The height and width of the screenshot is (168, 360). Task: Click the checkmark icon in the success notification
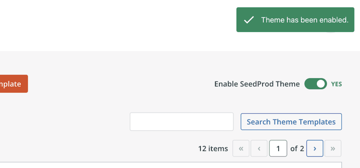pyautogui.click(x=249, y=20)
